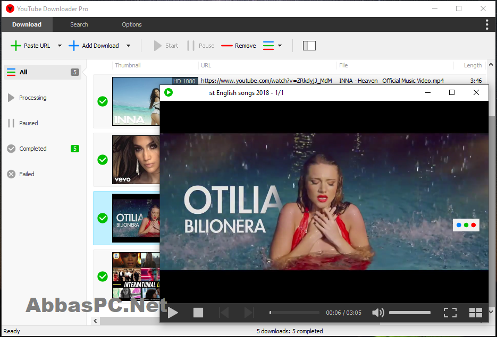Click the green play icon in player title bar
The height and width of the screenshot is (337, 497).
169,92
